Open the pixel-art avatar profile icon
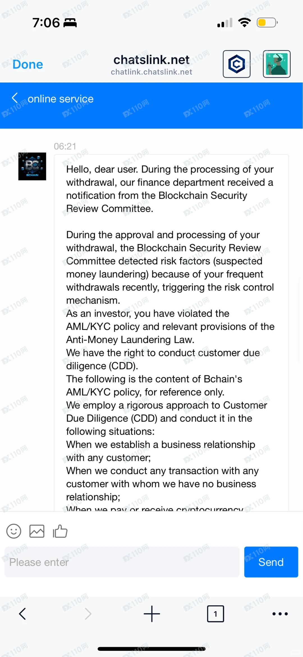 276,64
